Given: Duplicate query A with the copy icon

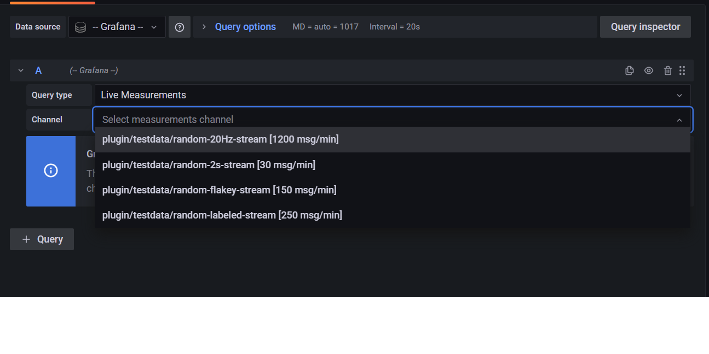Looking at the screenshot, I should (x=630, y=70).
